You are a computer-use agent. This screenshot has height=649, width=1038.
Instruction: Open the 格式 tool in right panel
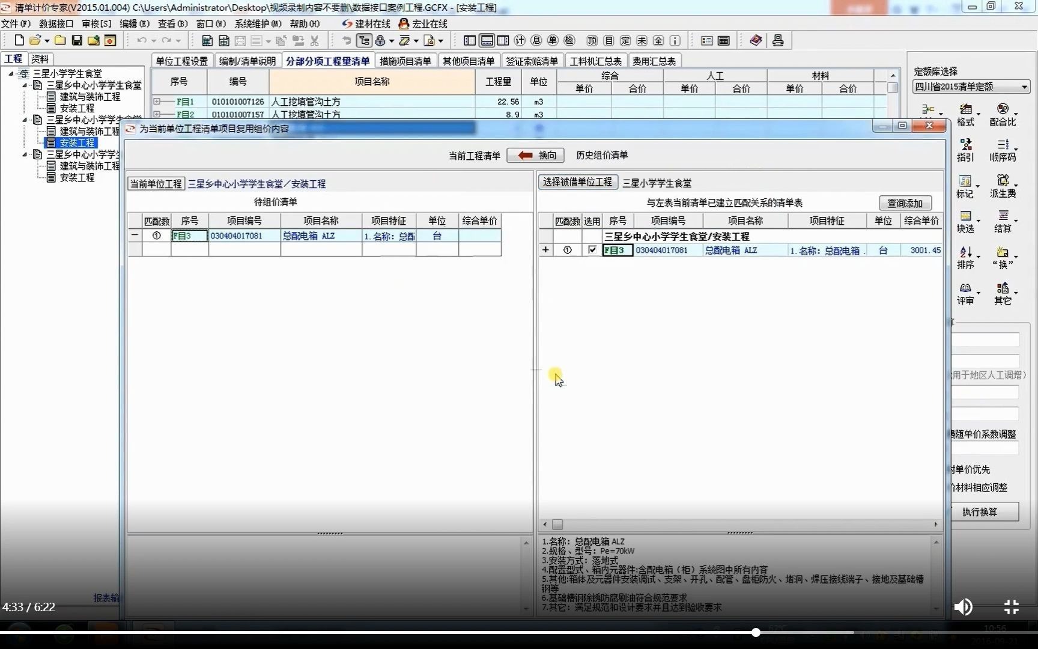[965, 115]
